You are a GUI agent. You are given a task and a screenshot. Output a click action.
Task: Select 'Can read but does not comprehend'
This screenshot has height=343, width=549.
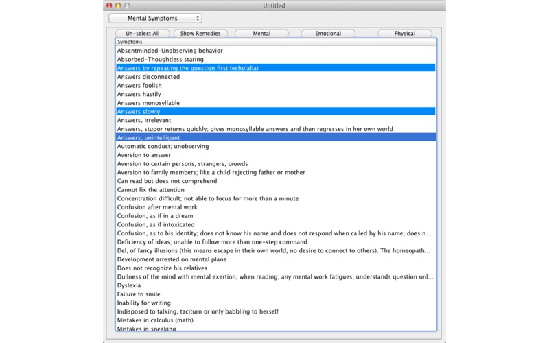(276, 181)
